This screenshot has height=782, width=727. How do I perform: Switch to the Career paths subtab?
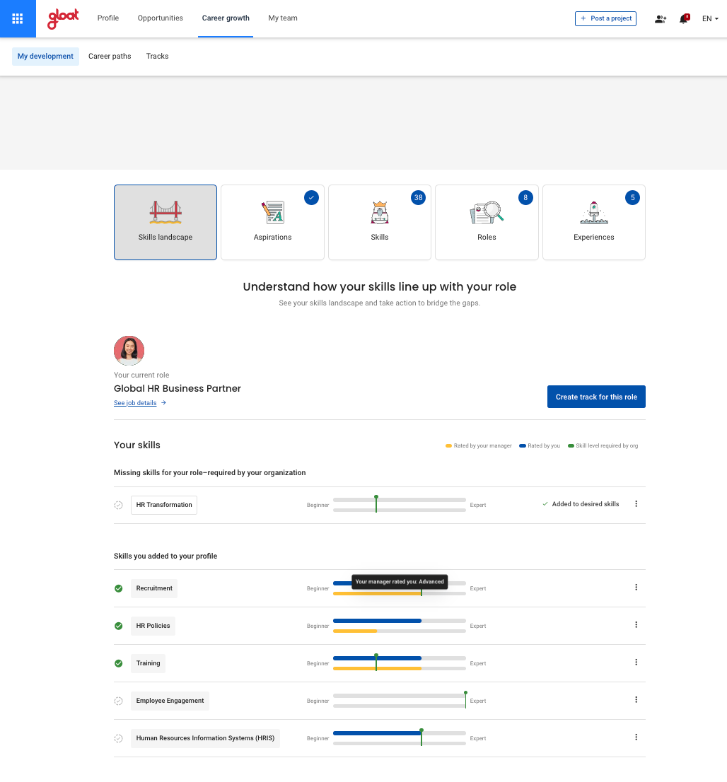[110, 57]
